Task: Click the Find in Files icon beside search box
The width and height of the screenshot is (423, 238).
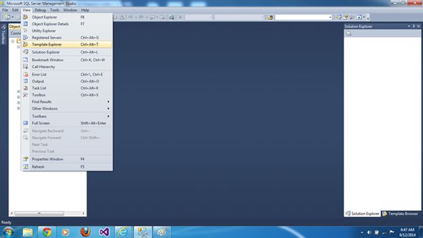Action: point(270,18)
